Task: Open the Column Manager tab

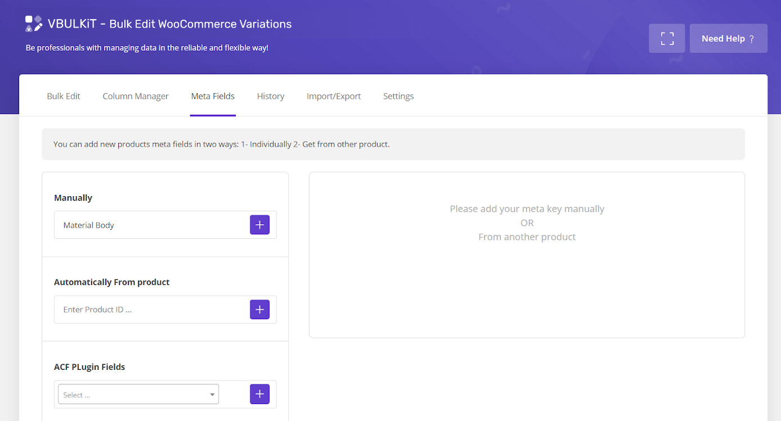Action: click(x=136, y=96)
